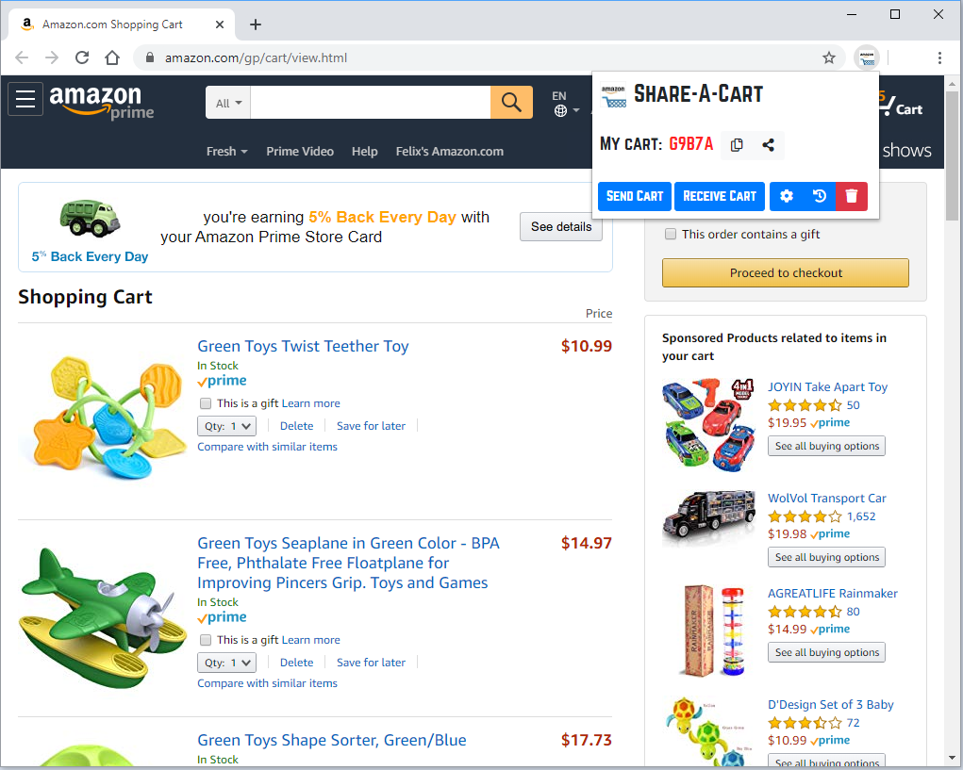
Task: Open quantity dropdown for Twist Teether Toy
Action: pos(226,425)
